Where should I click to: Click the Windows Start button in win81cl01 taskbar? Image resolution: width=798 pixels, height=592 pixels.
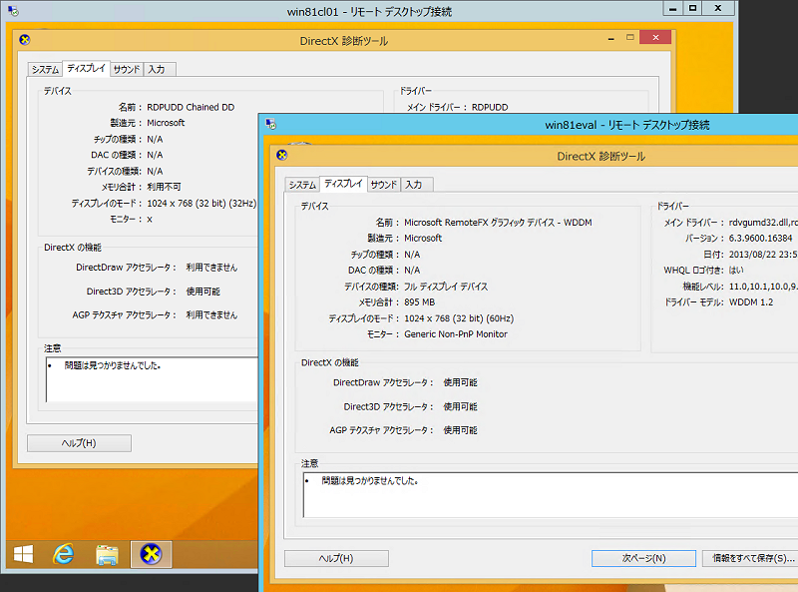(23, 554)
